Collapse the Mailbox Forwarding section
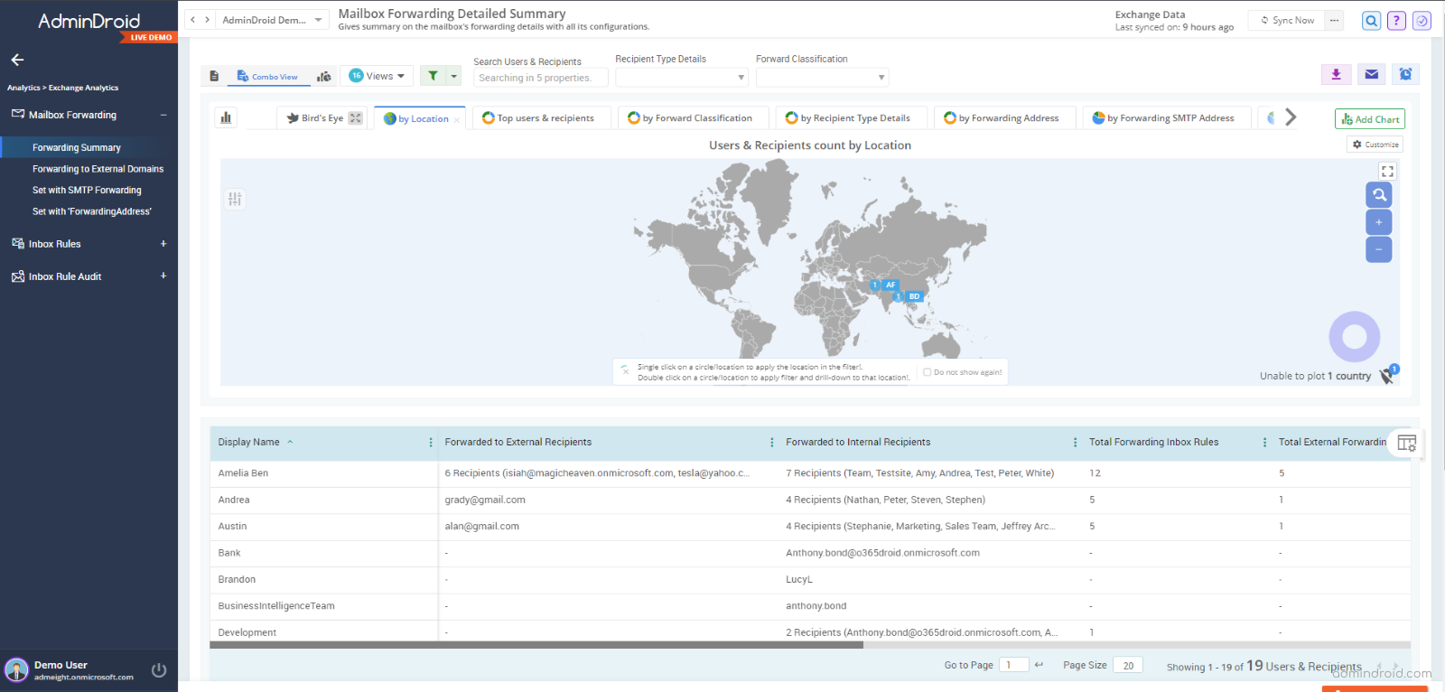 (163, 115)
